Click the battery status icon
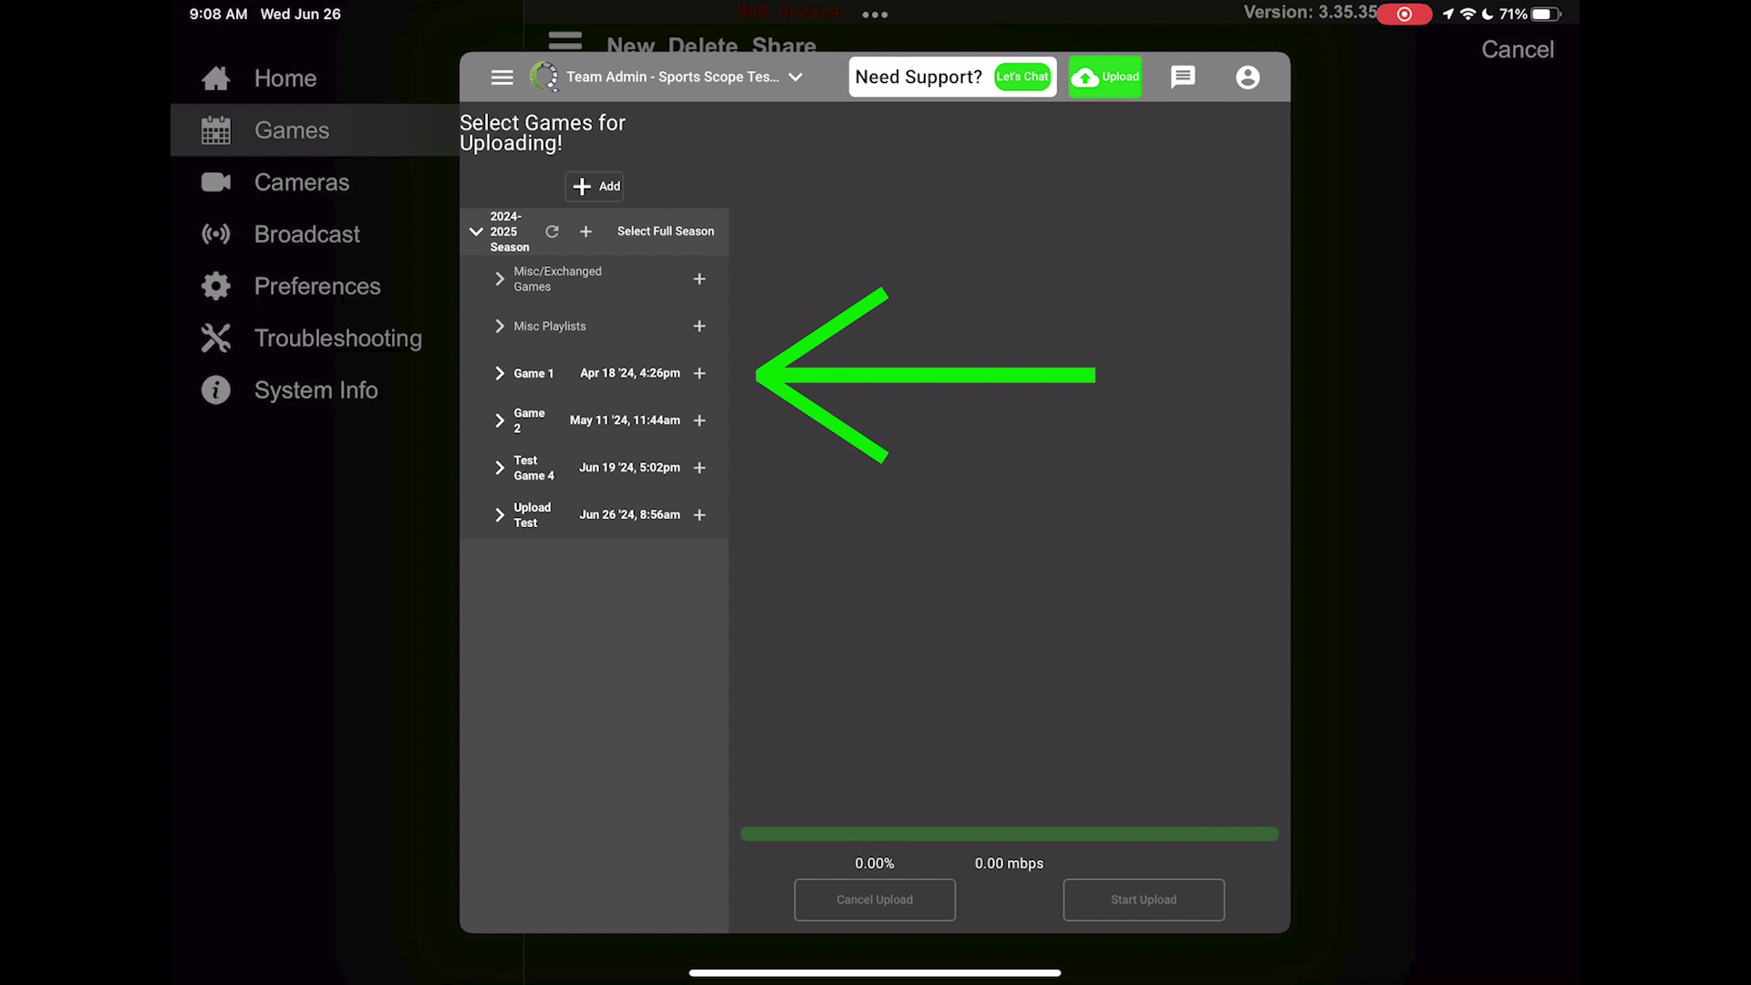Viewport: 1751px width, 985px height. click(1546, 14)
